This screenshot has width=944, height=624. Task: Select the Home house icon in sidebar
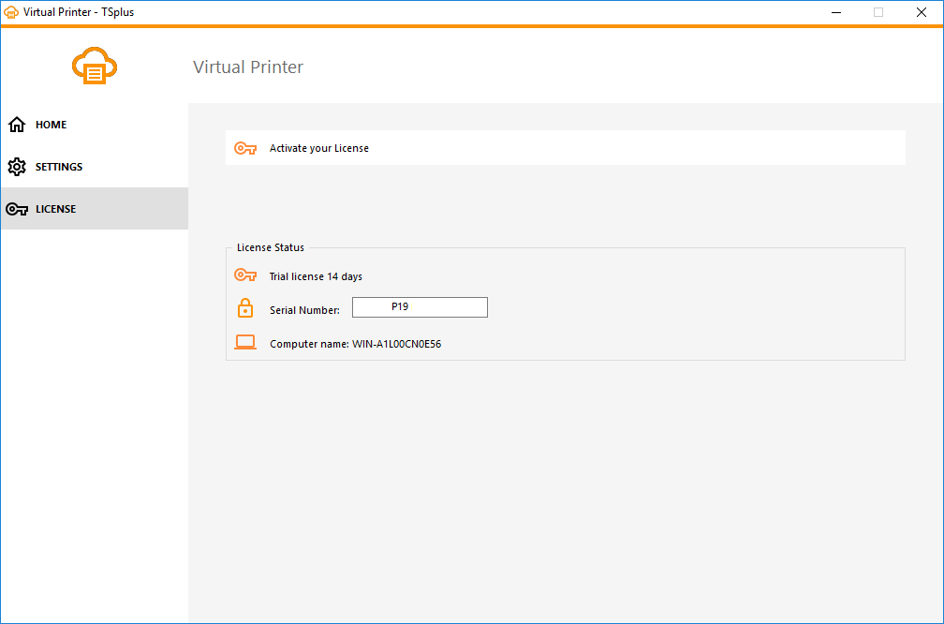(16, 124)
